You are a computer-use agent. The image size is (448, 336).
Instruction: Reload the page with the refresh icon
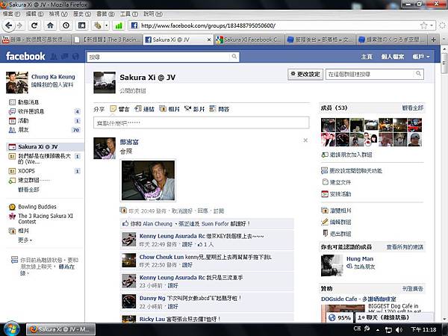point(34,25)
